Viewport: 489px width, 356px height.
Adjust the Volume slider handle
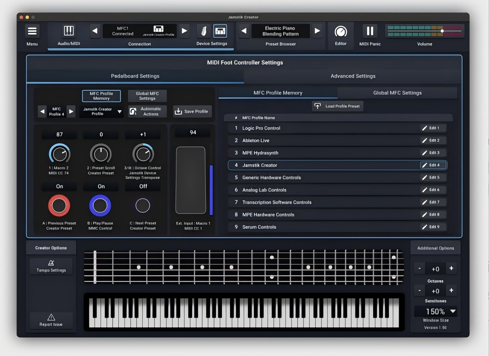pos(442,31)
